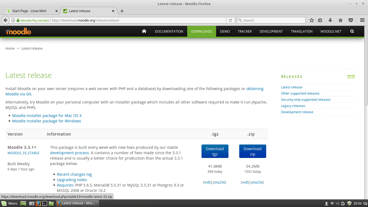Open the file manager folder icon in panel
Viewport: 368px width, 207px height.
click(x=51, y=203)
